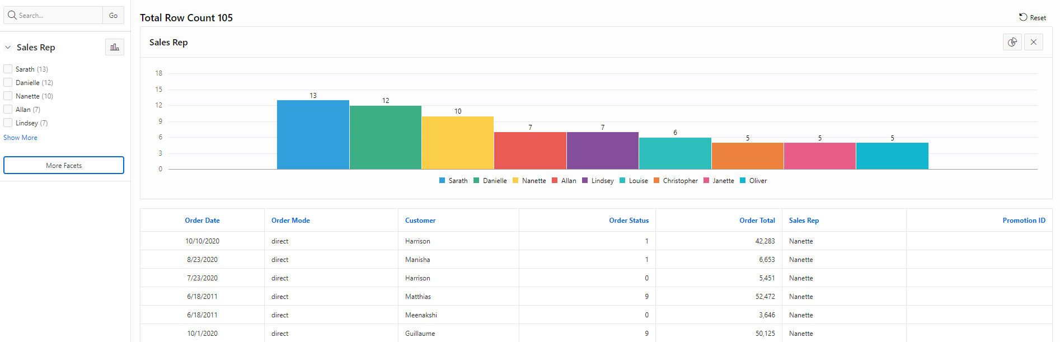Viewport: 1060px width, 342px height.
Task: Click customer Meenakshi cell
Action: [458, 315]
